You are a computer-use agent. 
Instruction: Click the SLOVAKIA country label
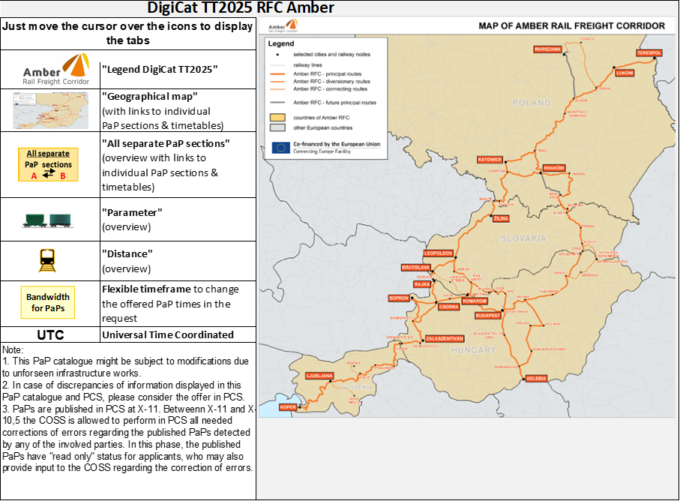(523, 238)
